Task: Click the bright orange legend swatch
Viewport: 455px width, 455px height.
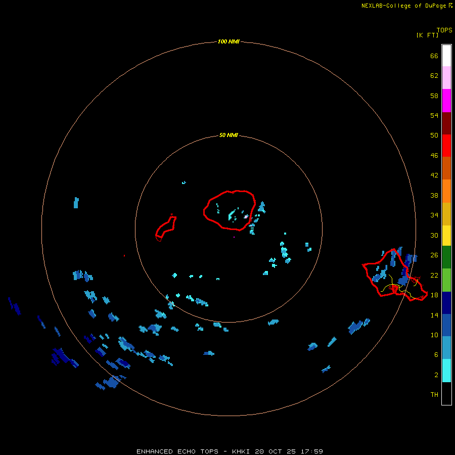Action: [x=446, y=191]
